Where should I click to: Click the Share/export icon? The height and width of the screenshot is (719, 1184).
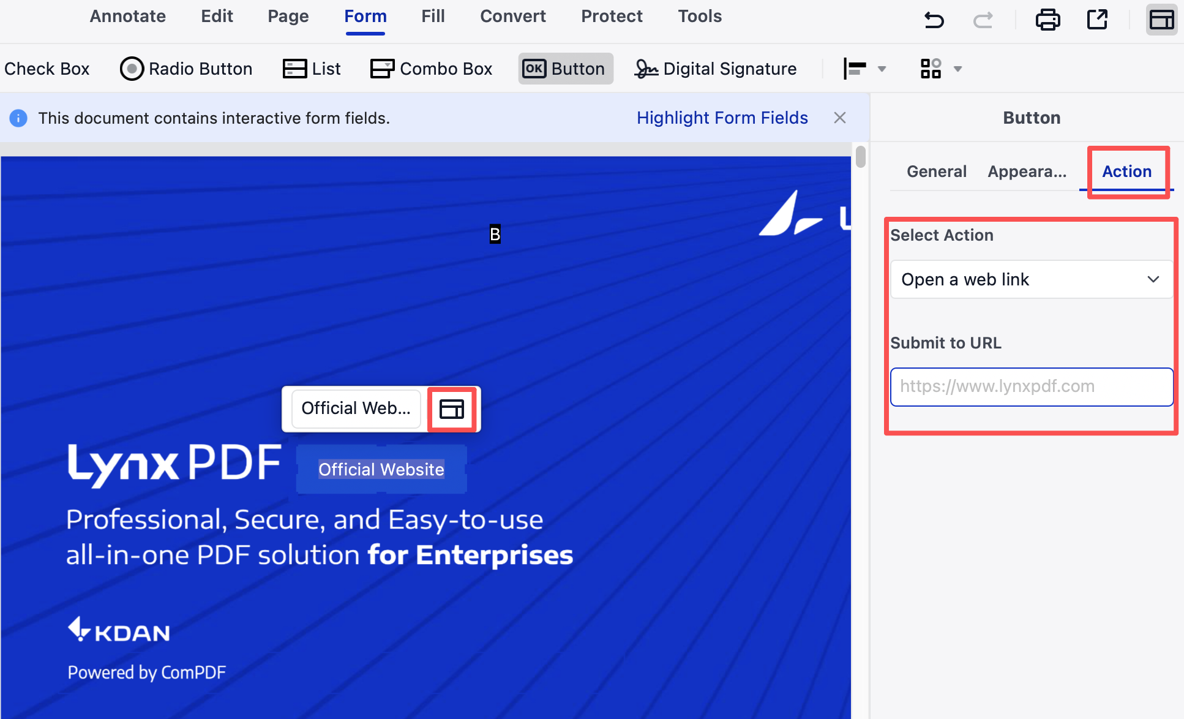click(1097, 20)
